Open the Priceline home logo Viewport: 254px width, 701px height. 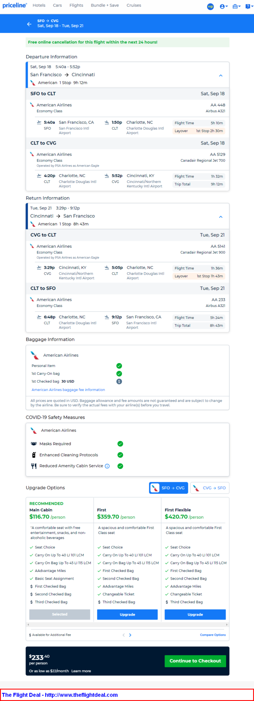coord(14,6)
